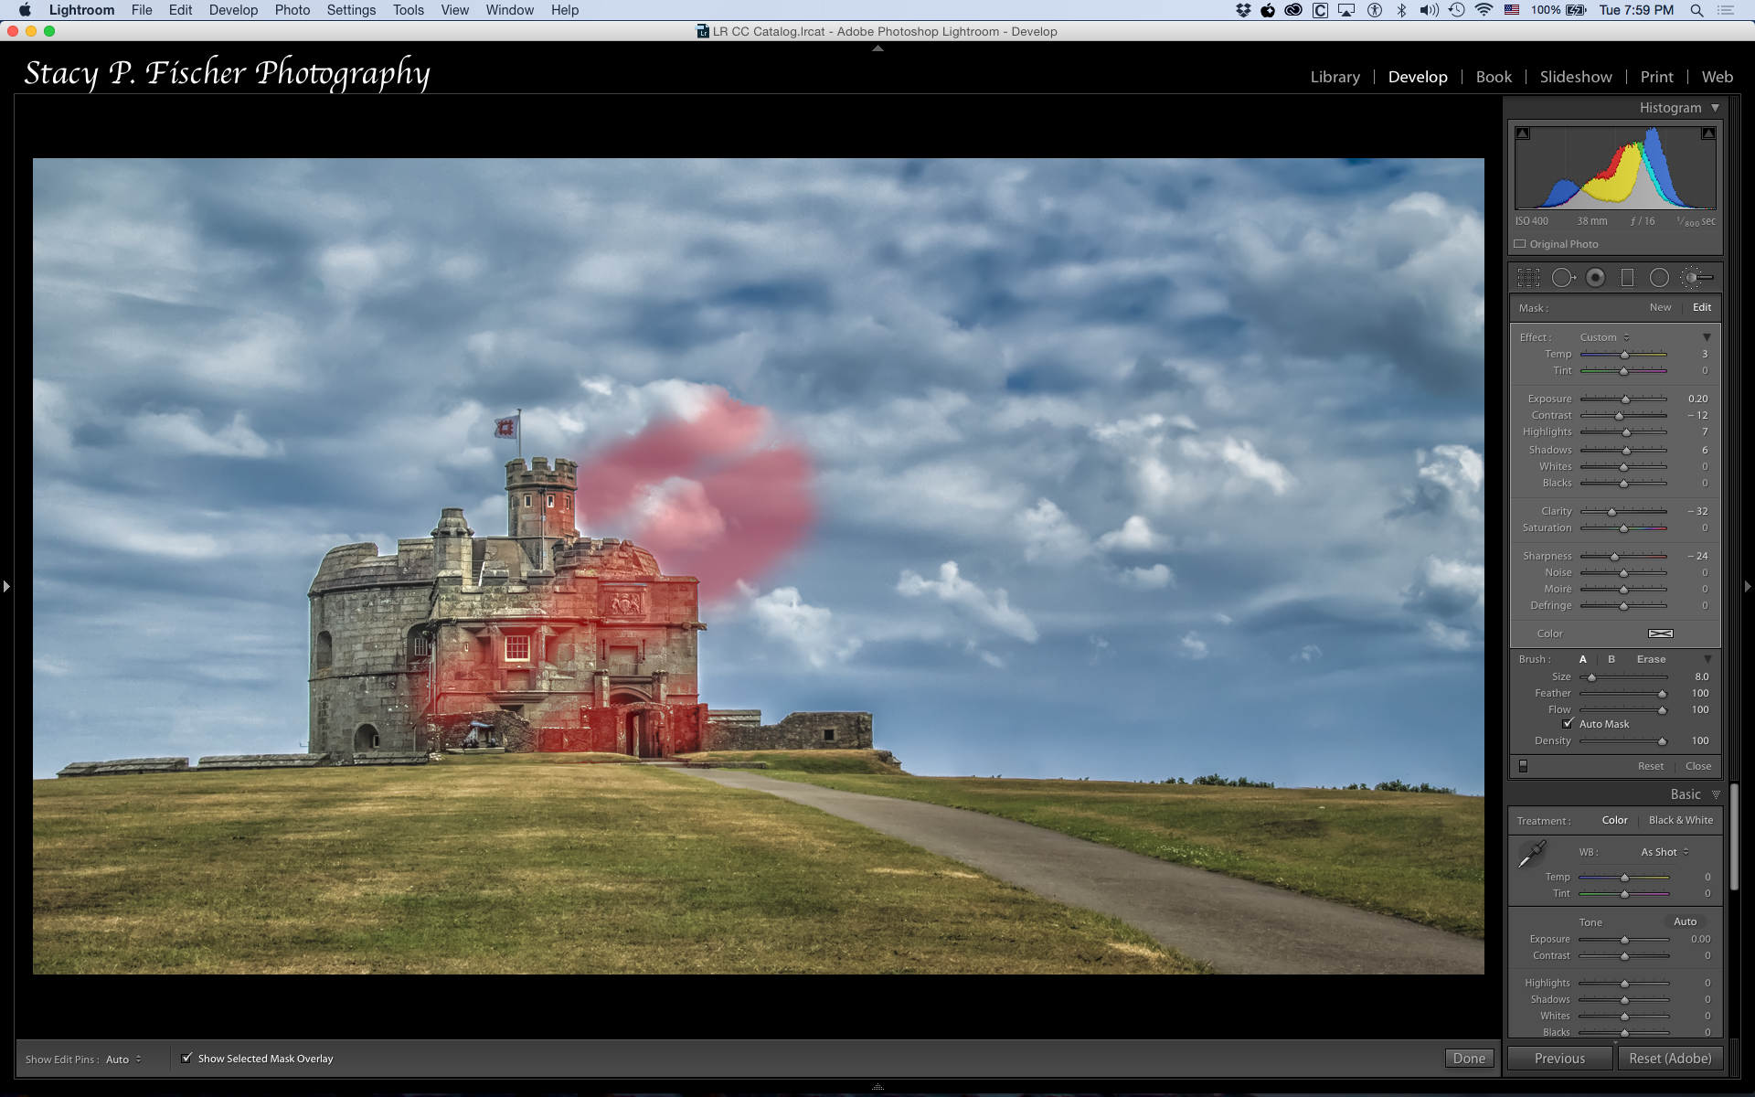Enable the Original Photo checkbox
The height and width of the screenshot is (1097, 1755).
point(1520,244)
